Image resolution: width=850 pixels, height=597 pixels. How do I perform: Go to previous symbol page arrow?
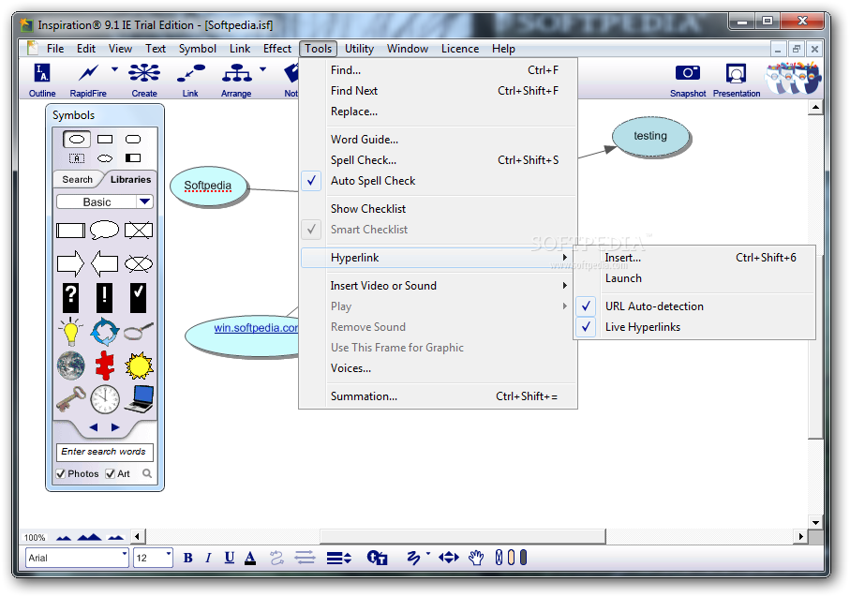tap(94, 427)
